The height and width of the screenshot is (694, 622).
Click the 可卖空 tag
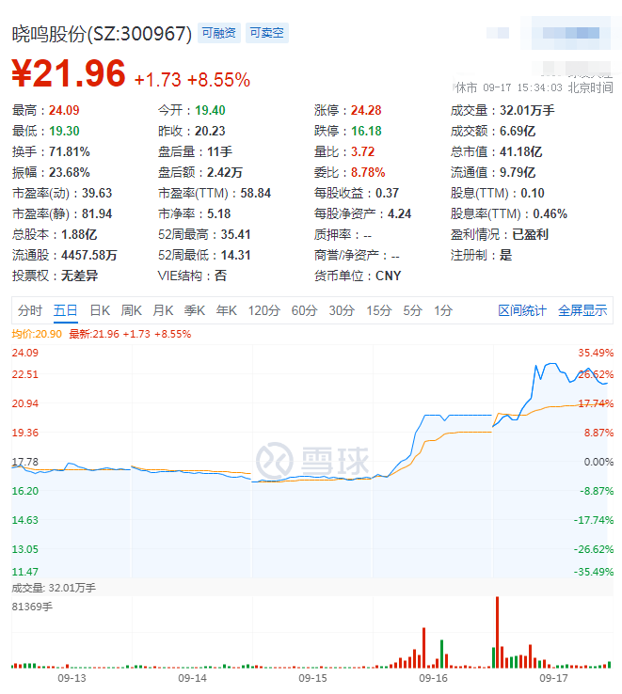pos(266,33)
